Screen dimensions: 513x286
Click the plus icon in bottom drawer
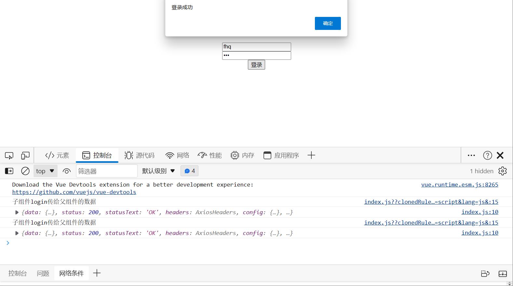point(97,273)
